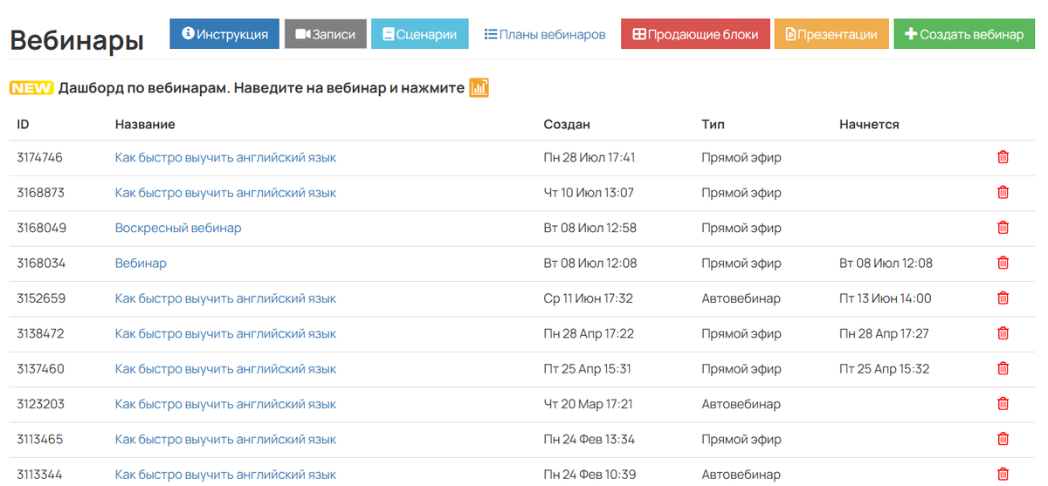Image resolution: width=1048 pixels, height=486 pixels.
Task: Open the Записи recordings button
Action: pos(325,35)
